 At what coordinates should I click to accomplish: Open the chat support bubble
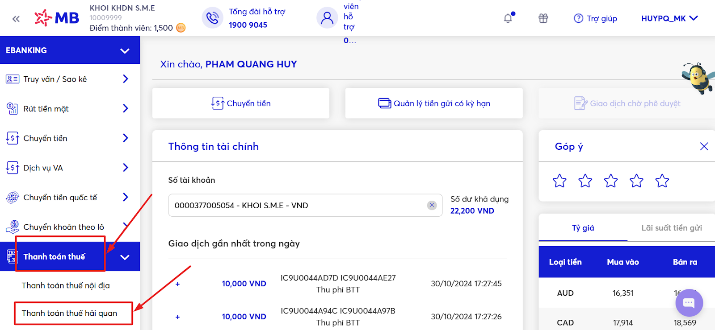[689, 303]
